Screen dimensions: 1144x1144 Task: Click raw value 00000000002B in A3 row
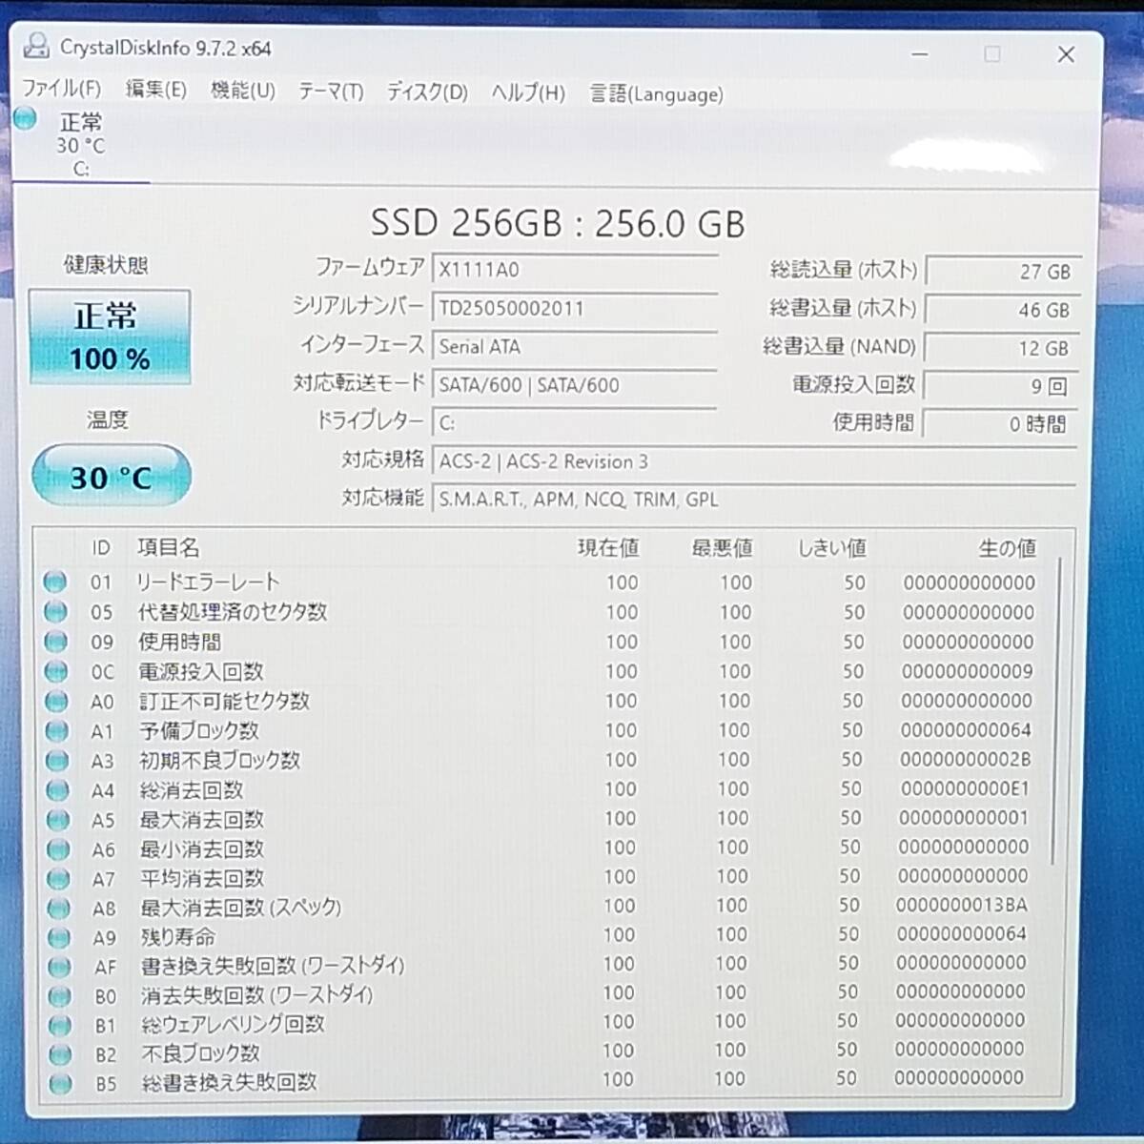(x=965, y=760)
